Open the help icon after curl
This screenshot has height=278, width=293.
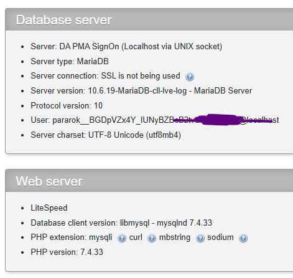(x=152, y=238)
